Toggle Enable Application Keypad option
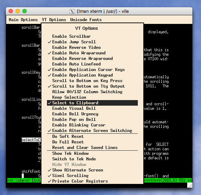The image size is (201, 195). 92,75
